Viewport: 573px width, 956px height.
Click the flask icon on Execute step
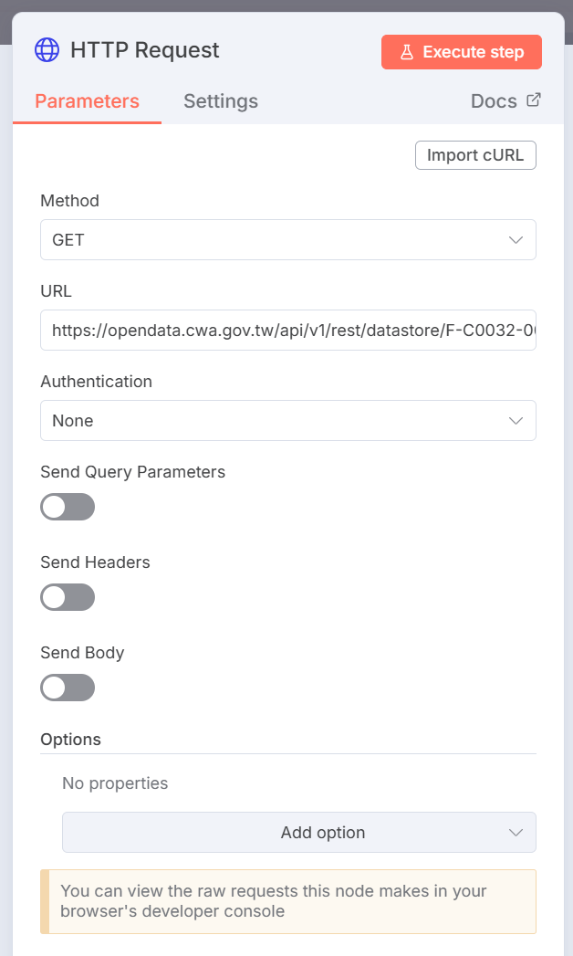pyautogui.click(x=407, y=52)
